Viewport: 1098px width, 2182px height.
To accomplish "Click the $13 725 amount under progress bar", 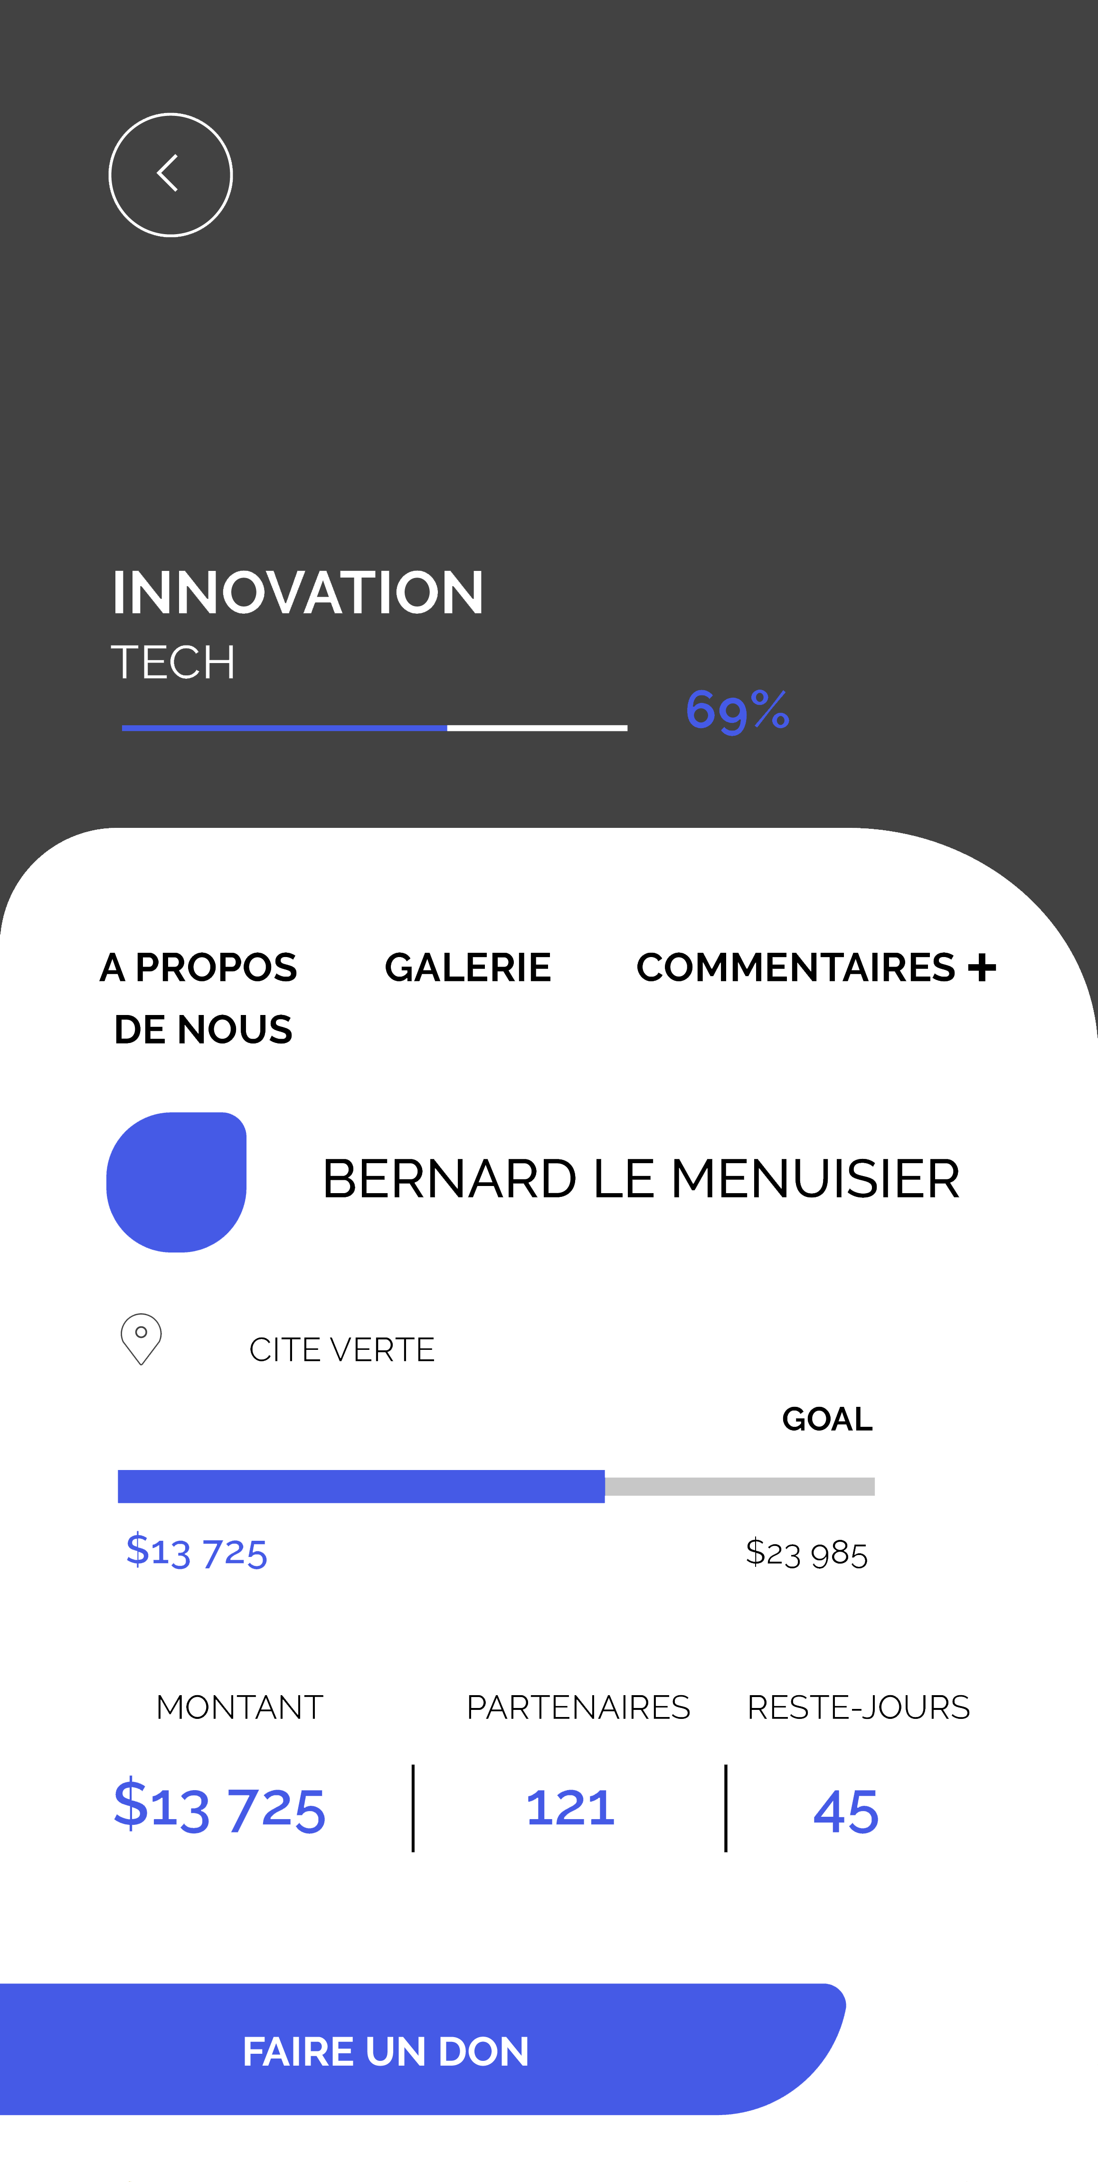I will click(x=197, y=1551).
